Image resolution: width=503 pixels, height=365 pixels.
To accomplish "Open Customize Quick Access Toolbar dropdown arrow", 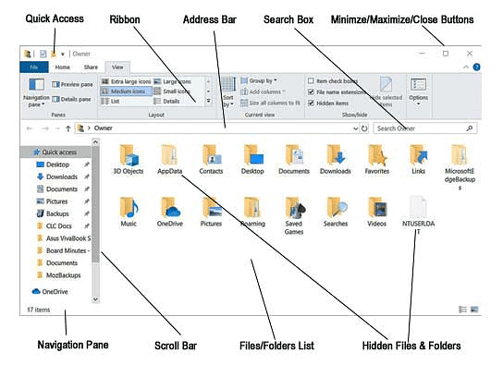I will click(63, 55).
